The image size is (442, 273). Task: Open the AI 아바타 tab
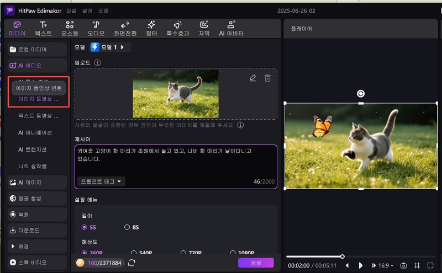pyautogui.click(x=231, y=29)
